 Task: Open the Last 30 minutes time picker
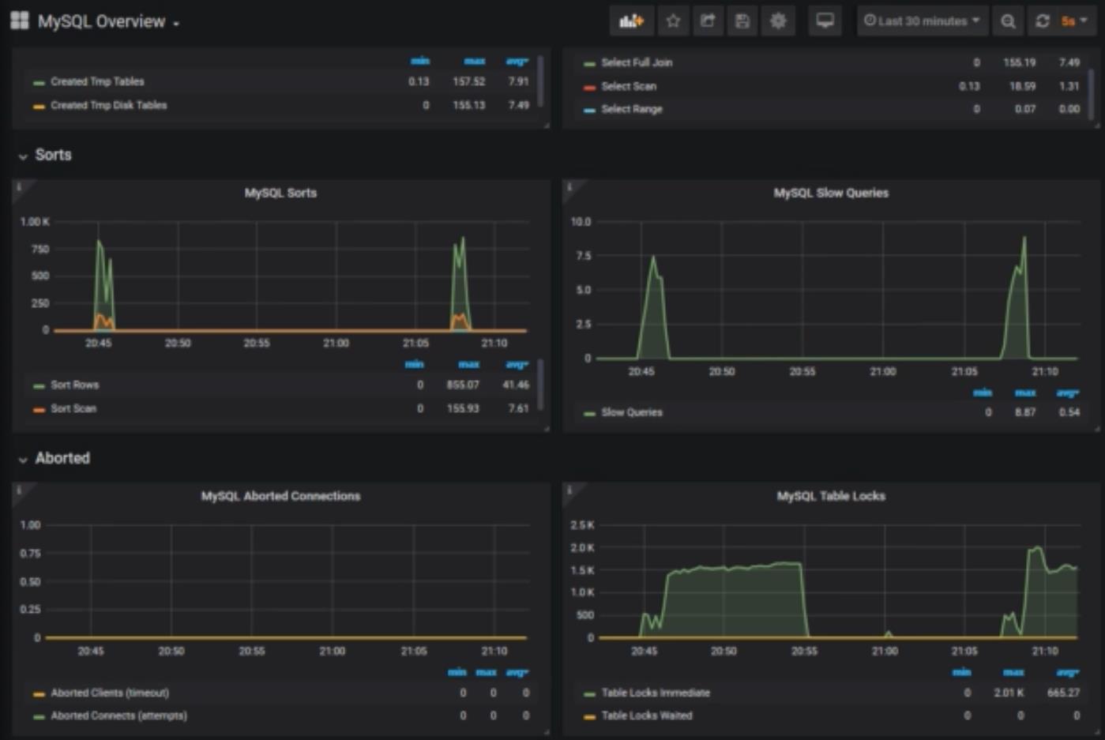click(922, 21)
